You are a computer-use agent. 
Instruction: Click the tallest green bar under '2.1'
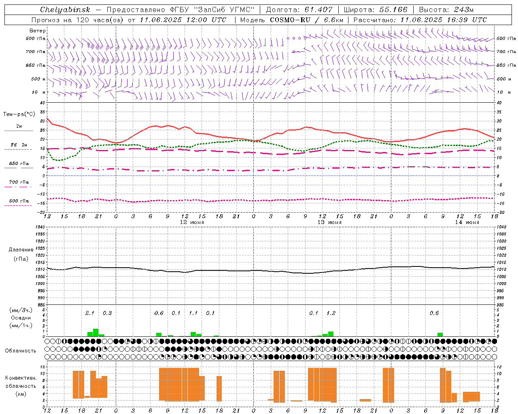tap(96, 333)
